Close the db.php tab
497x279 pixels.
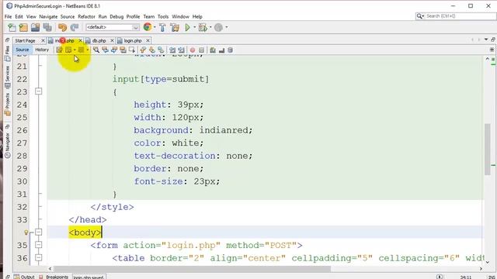pyautogui.click(x=112, y=41)
